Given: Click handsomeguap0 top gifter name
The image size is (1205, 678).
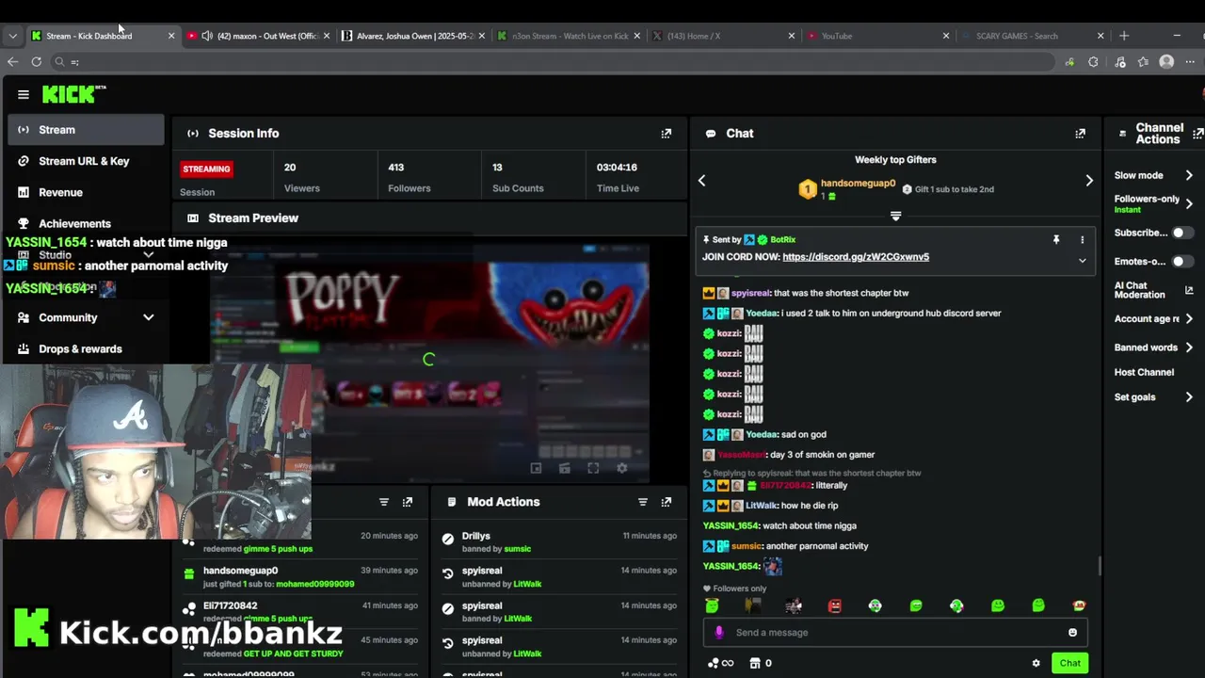Looking at the screenshot, I should pyautogui.click(x=858, y=184).
